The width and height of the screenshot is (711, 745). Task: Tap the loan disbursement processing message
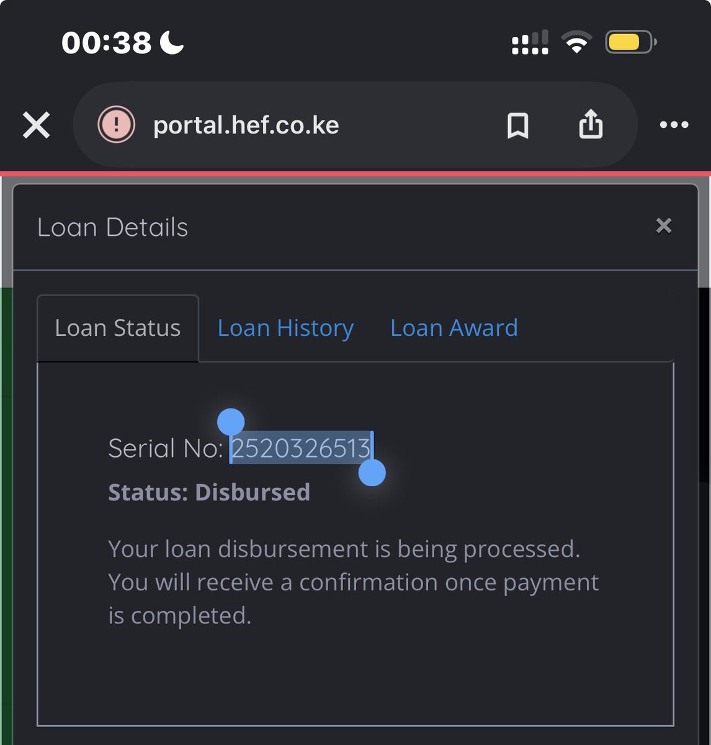[x=354, y=582]
